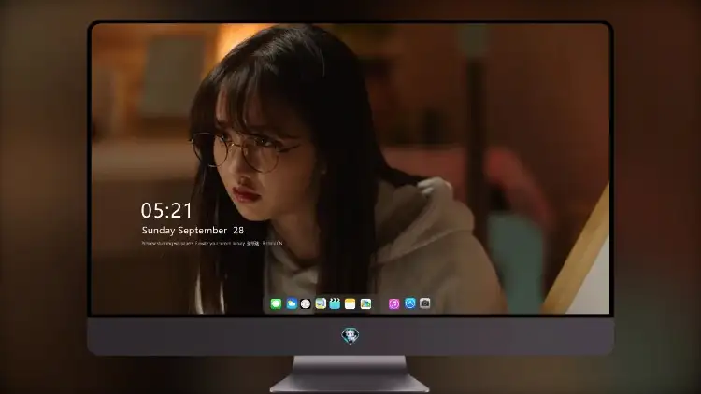Open the gray Camera dock icon
The height and width of the screenshot is (394, 701).
click(425, 303)
